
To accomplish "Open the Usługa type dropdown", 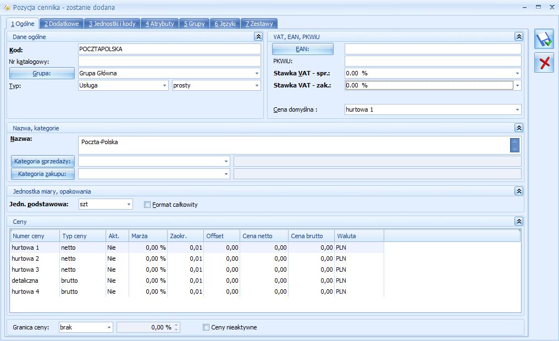I will click(x=164, y=85).
